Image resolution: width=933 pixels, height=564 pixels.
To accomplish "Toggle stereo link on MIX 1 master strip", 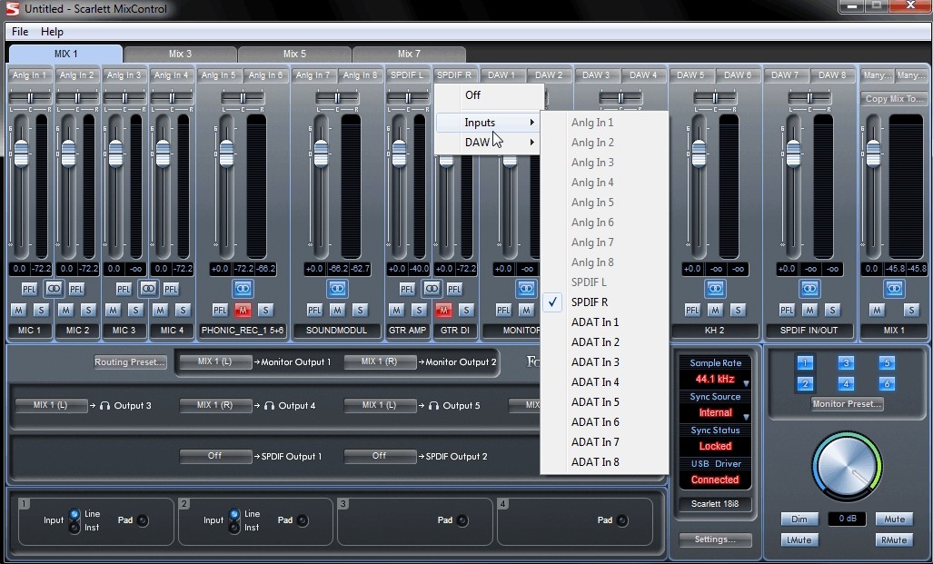I will tap(894, 289).
